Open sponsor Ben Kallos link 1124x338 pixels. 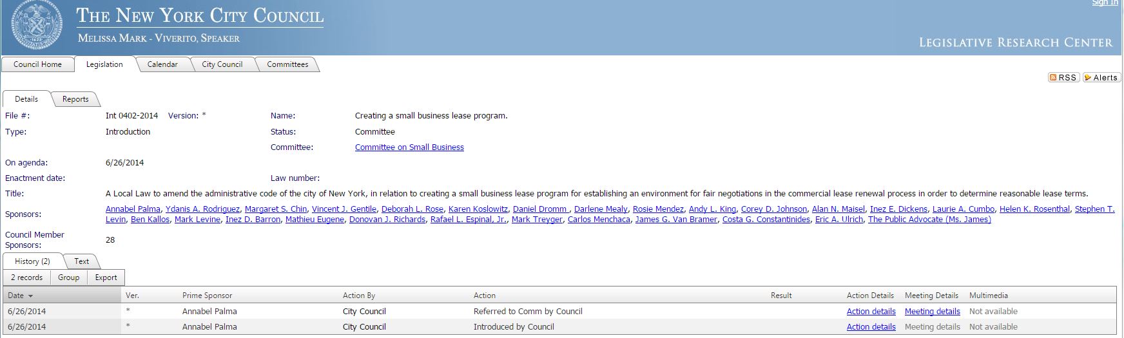pyautogui.click(x=150, y=220)
